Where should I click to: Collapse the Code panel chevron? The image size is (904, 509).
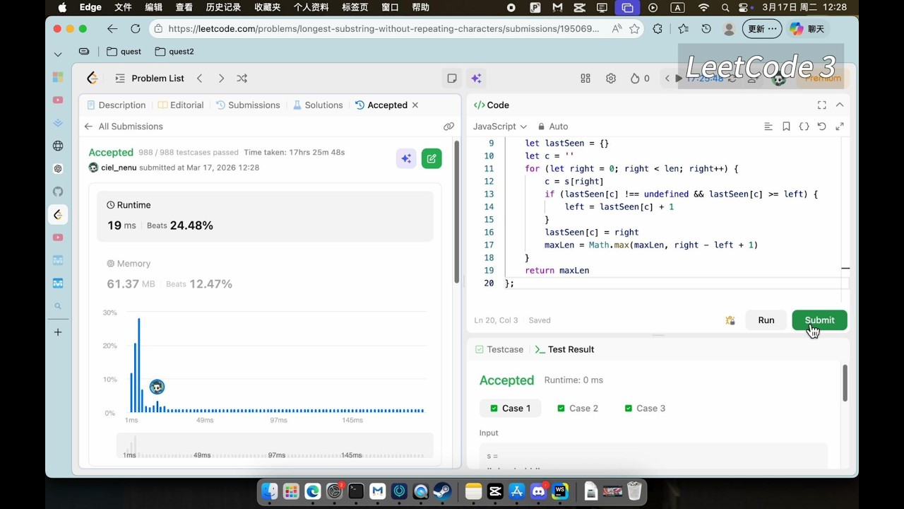click(840, 105)
